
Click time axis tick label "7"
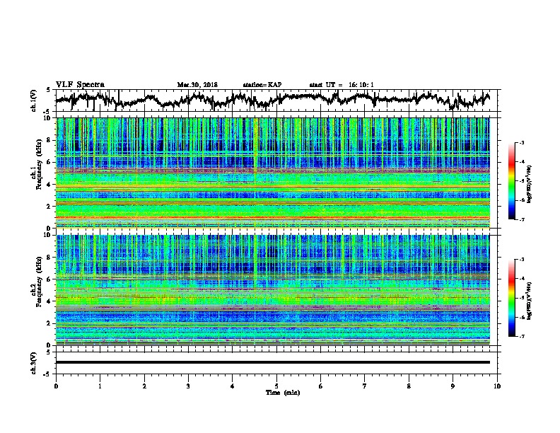coord(365,386)
